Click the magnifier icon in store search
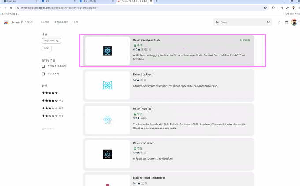The height and width of the screenshot is (186, 300). [x=217, y=22]
